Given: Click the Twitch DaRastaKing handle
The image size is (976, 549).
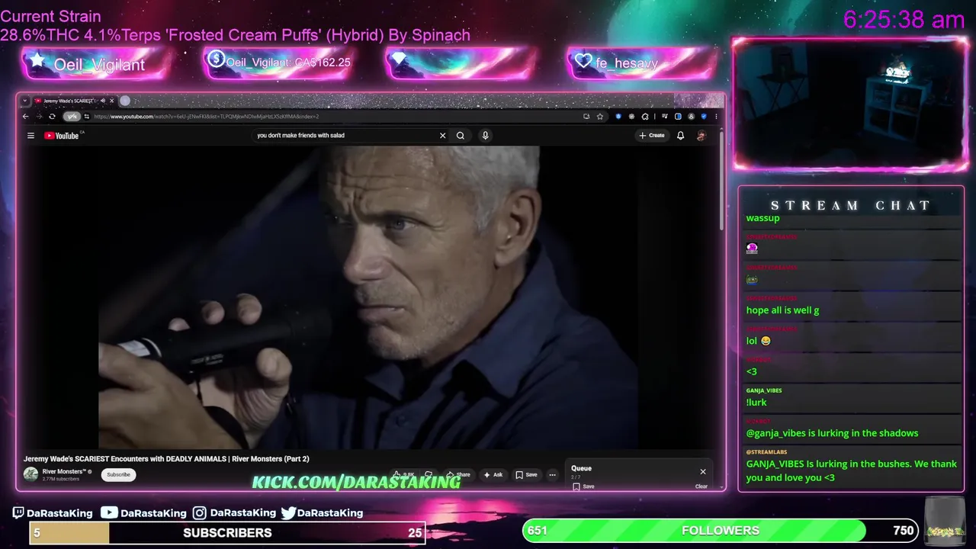Looking at the screenshot, I should tap(53, 513).
